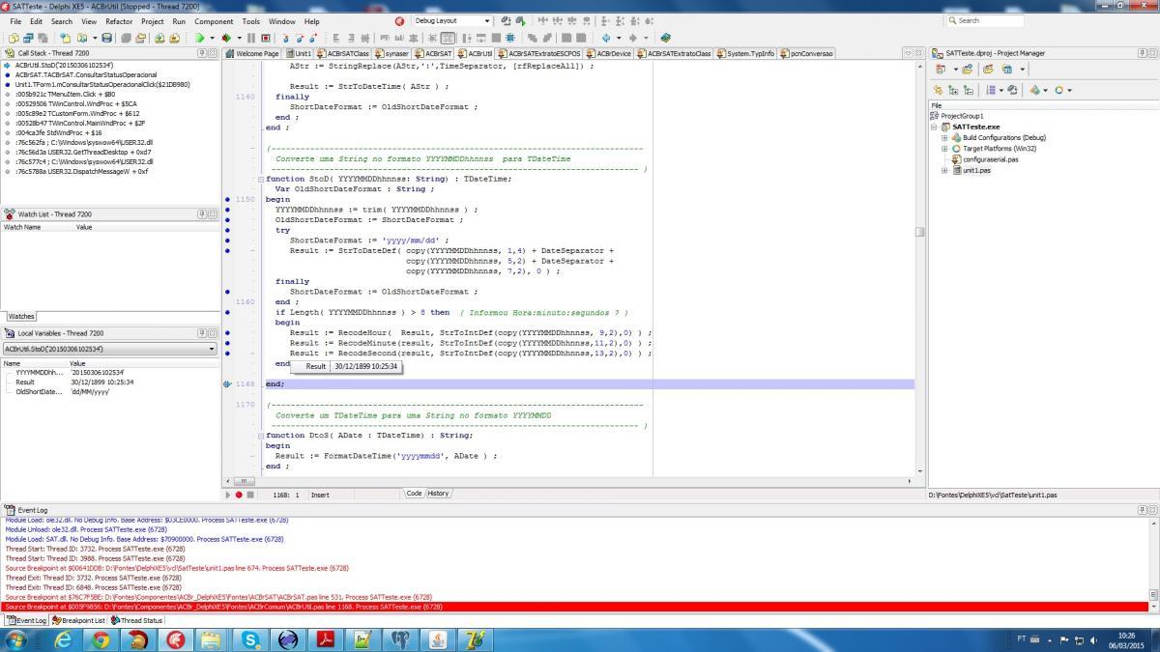Click the breakpoint dot on line 1168 gutter
Screen dimensions: 1160x652
coord(228,383)
